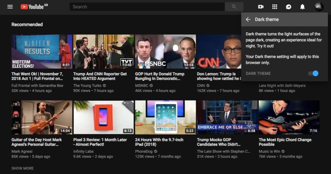Image resolution: width=331 pixels, height=174 pixels.
Task: Open the messages share icon
Action: (289, 7)
